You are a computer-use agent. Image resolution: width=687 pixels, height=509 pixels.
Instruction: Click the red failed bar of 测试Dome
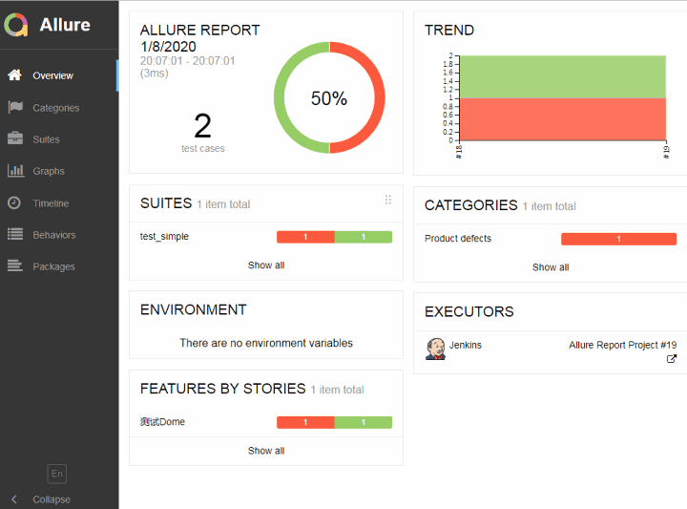click(x=305, y=422)
